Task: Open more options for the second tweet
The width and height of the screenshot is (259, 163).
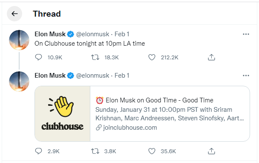Action: coord(246,76)
